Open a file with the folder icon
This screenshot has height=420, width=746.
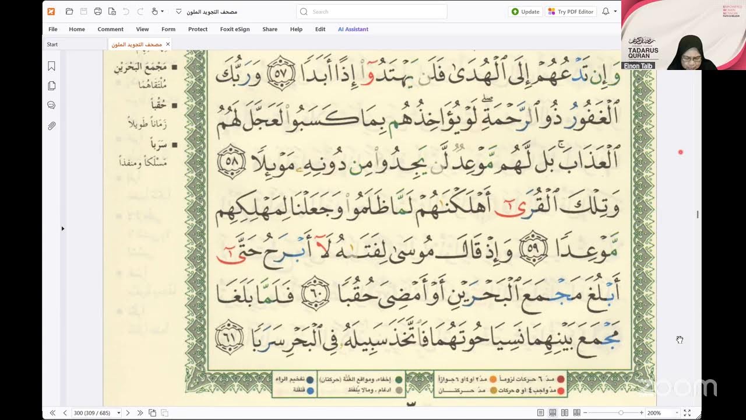(x=69, y=12)
